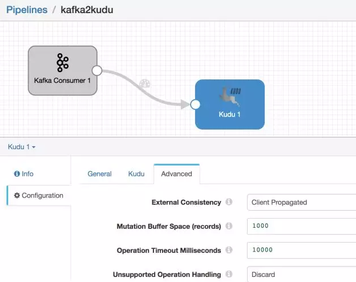Image resolution: width=356 pixels, height=282 pixels.
Task: Click the kafka2kudu pipeline title
Action: point(87,10)
